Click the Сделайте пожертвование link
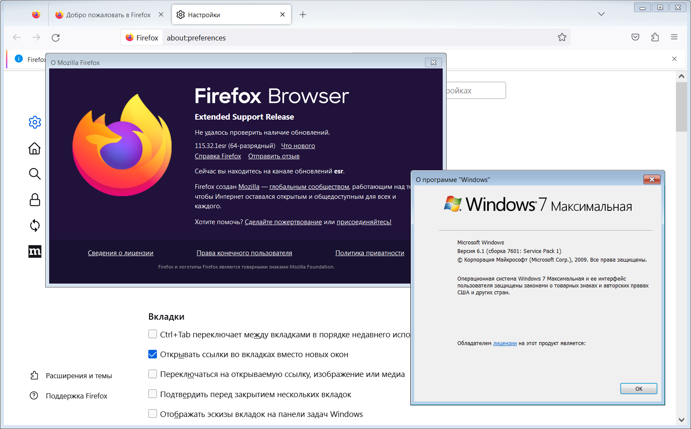 (x=283, y=222)
